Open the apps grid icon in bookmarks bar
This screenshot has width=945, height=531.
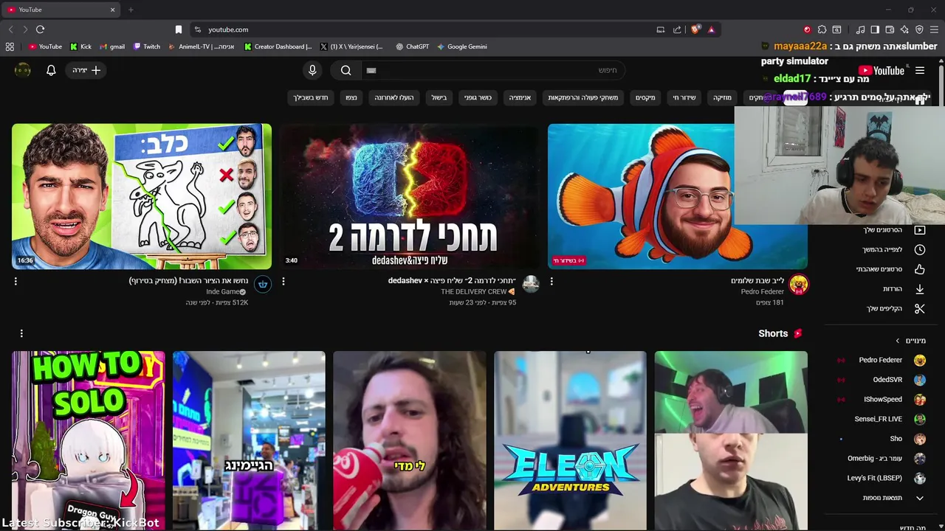(x=10, y=46)
